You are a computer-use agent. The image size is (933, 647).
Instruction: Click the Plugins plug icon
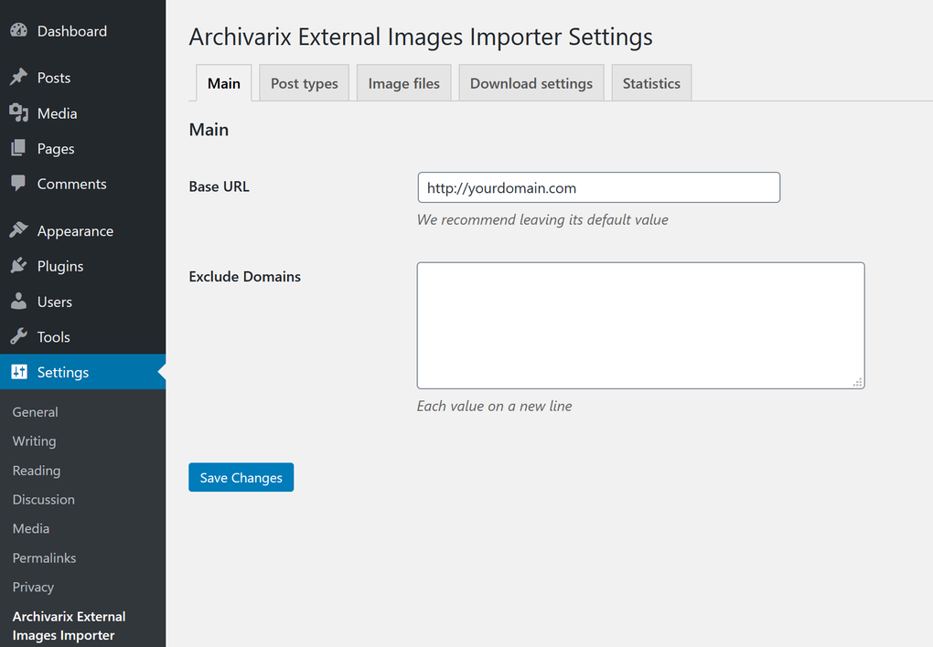click(x=18, y=266)
